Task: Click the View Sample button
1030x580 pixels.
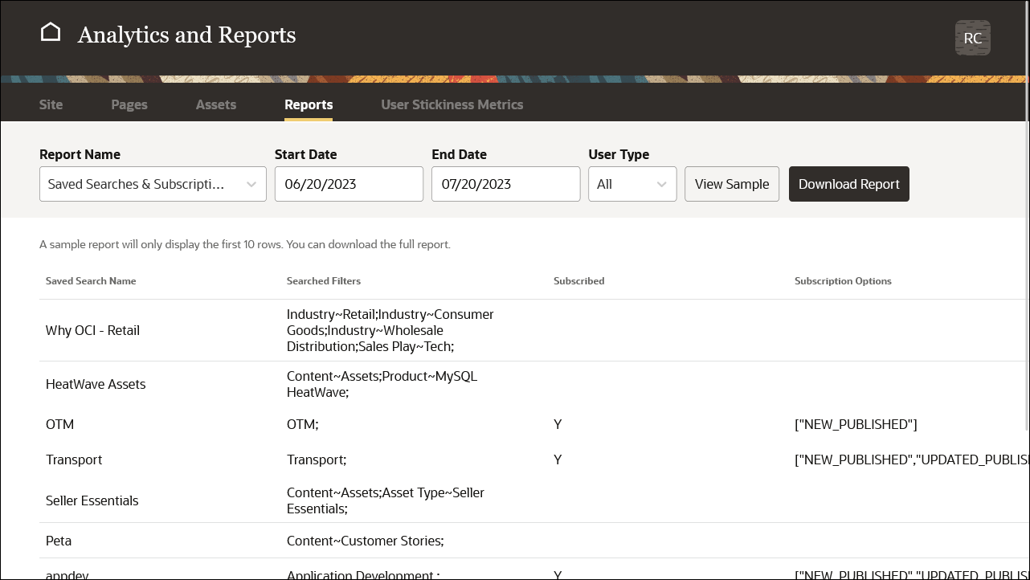Action: click(731, 184)
